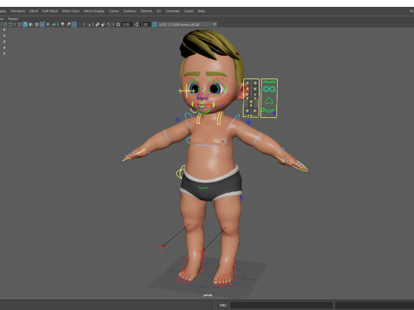Toggle X-ray display icon
414x310 pixels.
tap(97, 24)
